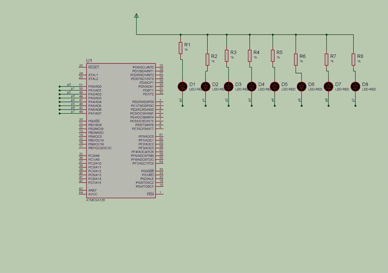Image resolution: width=388 pixels, height=273 pixels.
Task: Click the PC7/A15 pin label
Action: 95,183
